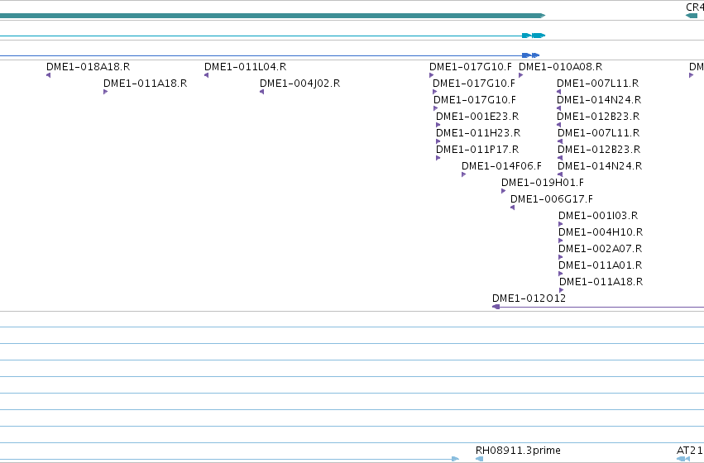Image resolution: width=704 pixels, height=463 pixels.
Task: Select the DME1-011A01.R feature name
Action: [x=600, y=265]
